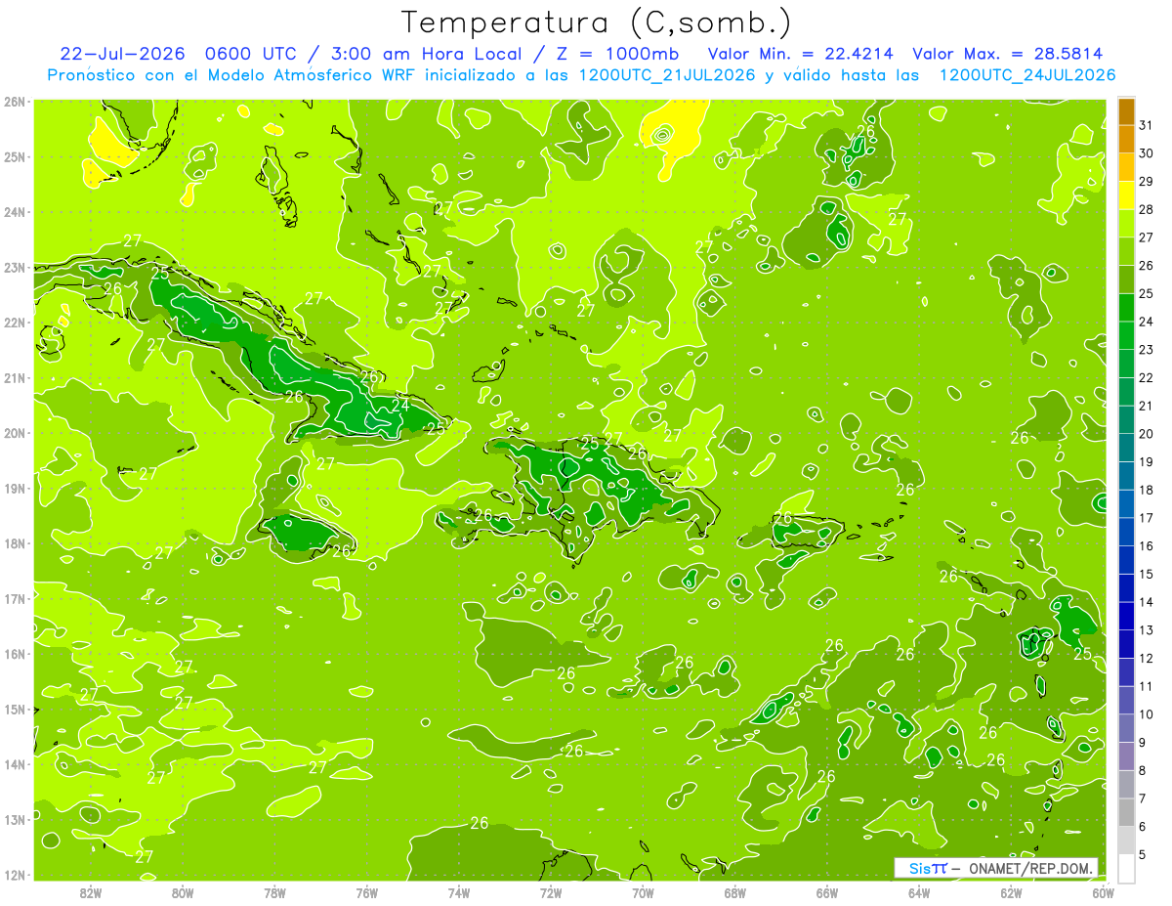Click the "14N" latitude axis label
Viewport: 1172px width, 906px height.
pos(15,764)
